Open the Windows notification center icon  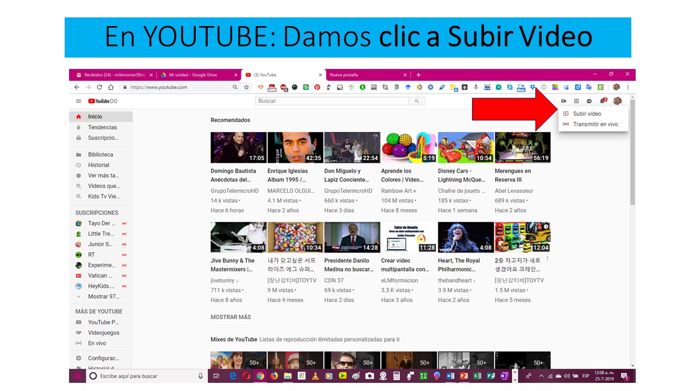click(625, 376)
